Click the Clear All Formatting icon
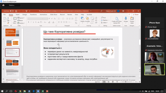Viewport: 166px width, 93px height. (x=55, y=19)
